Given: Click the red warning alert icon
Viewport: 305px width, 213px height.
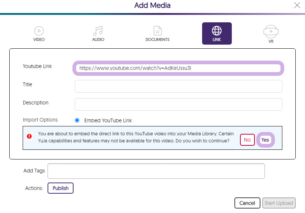Looking at the screenshot, I should coord(29,136).
